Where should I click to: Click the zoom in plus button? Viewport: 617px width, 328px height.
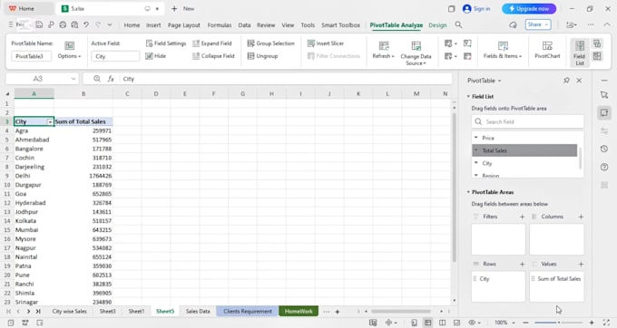(x=592, y=323)
